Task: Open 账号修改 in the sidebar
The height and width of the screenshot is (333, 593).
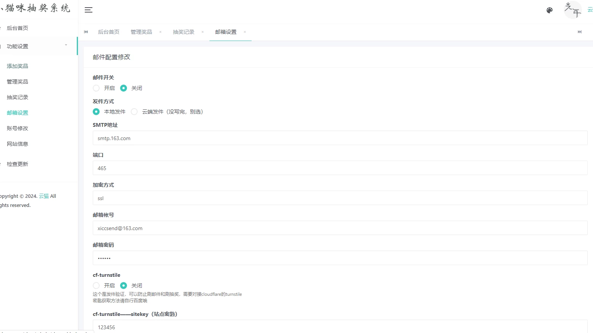Action: coord(17,128)
